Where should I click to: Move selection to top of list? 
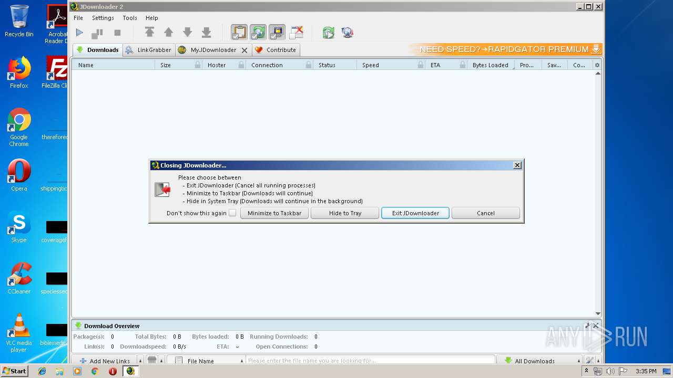[x=150, y=33]
